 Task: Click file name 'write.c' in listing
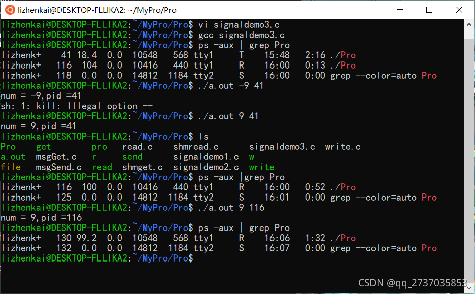[343, 147]
